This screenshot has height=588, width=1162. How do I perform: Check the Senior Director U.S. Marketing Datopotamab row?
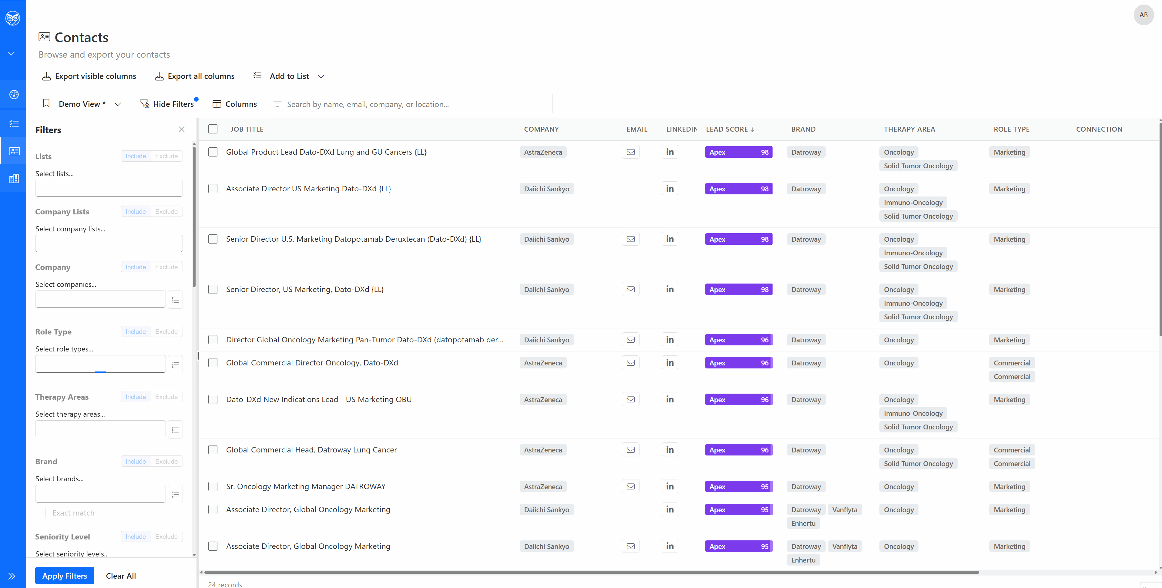click(x=213, y=239)
